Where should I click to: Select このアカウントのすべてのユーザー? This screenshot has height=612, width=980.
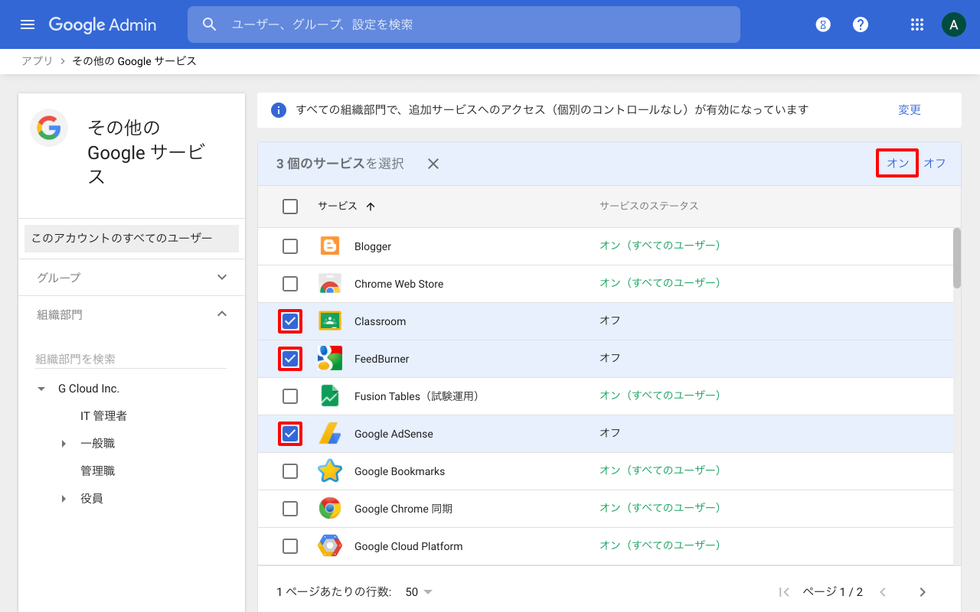[132, 239]
